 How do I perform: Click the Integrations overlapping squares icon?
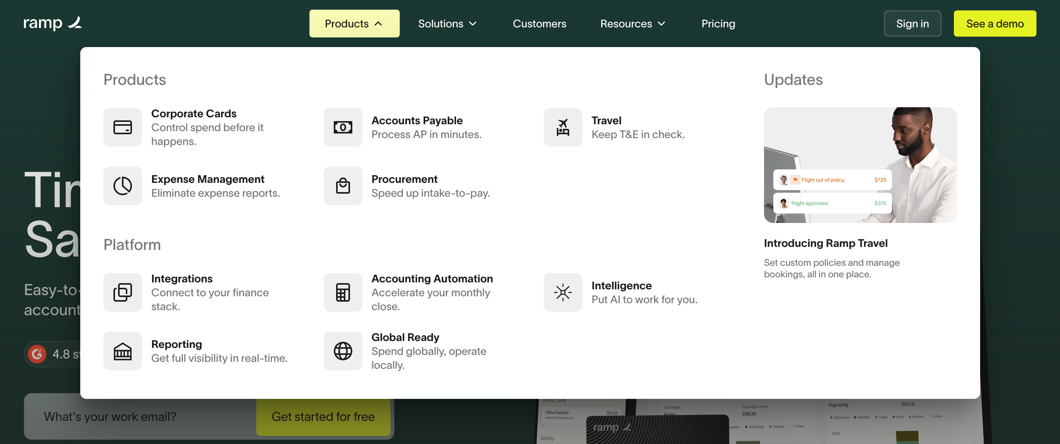123,292
